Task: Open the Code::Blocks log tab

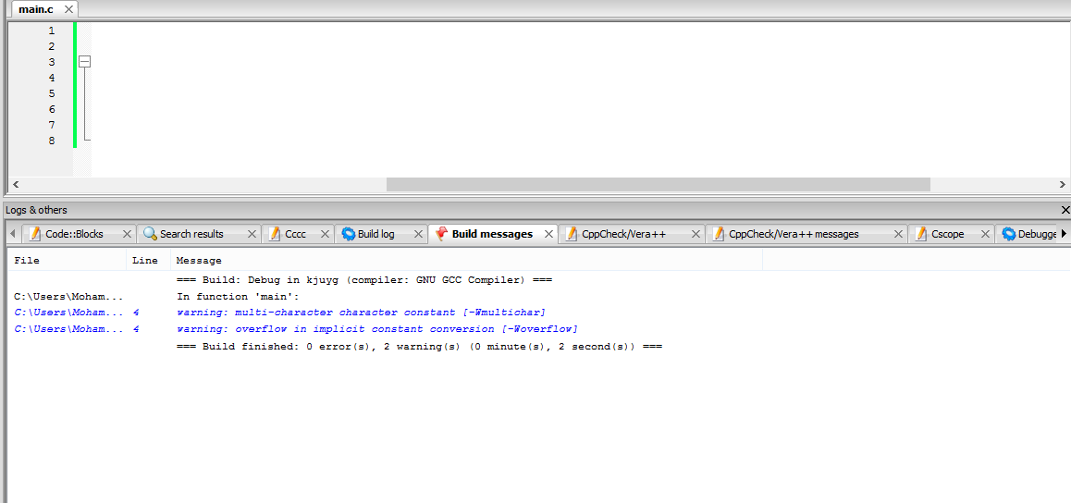Action: (x=74, y=234)
